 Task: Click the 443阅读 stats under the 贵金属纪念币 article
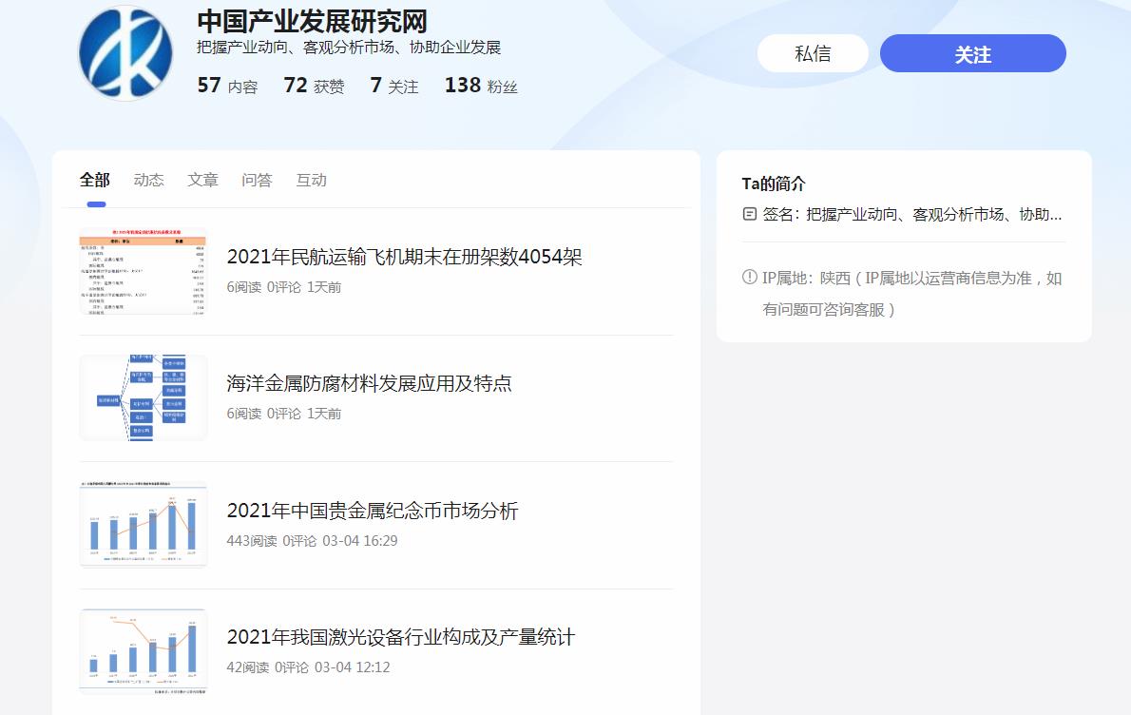252,540
